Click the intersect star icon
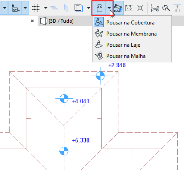184x170 pixels. [140, 8]
